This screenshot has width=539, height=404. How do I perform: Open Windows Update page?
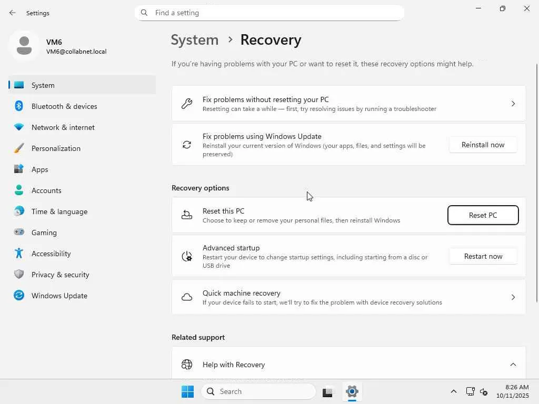[82, 296]
